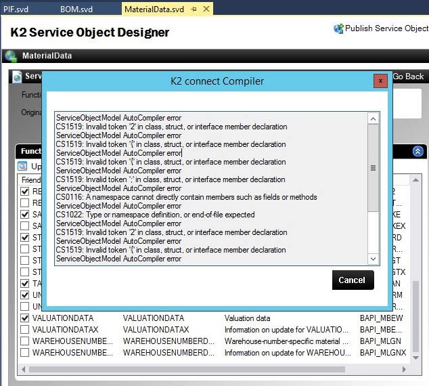Uncheck the first RE row checkbox
Image resolution: width=429 pixels, height=386 pixels.
25,192
